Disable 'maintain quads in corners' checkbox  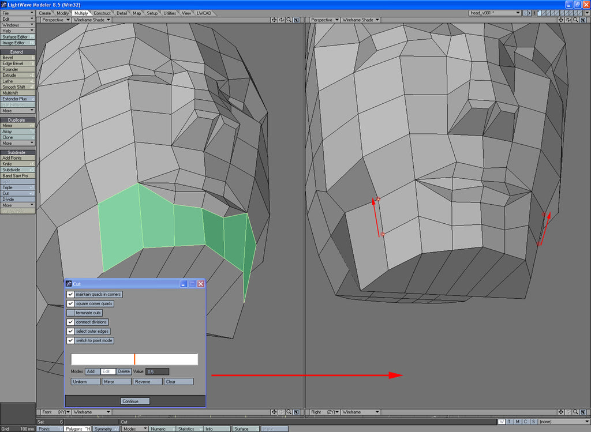coord(70,295)
